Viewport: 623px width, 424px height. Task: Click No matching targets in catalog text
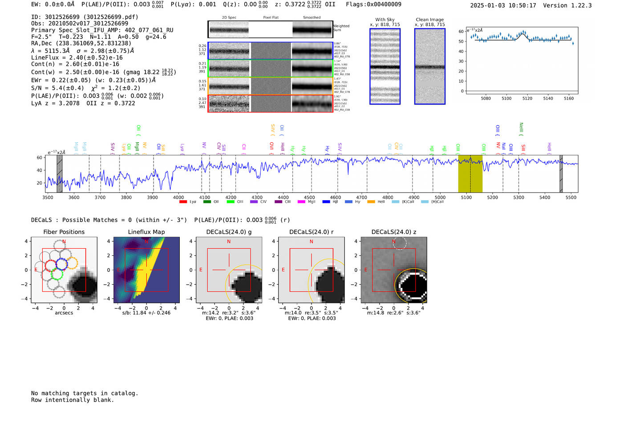85,393
